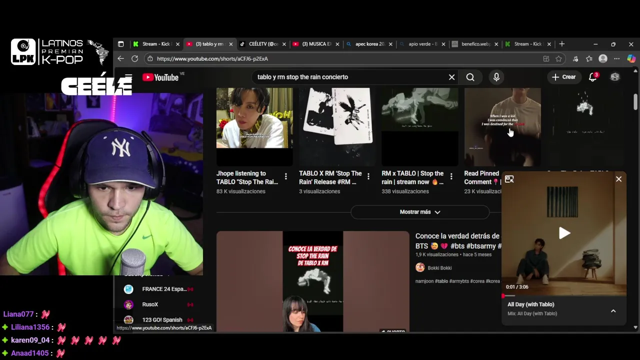Open the favorites list icon in toolbar
Viewport: 640px width, 360px height.
pos(589,58)
